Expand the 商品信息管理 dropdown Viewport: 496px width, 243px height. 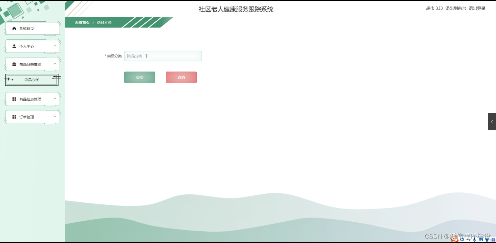coord(54,98)
